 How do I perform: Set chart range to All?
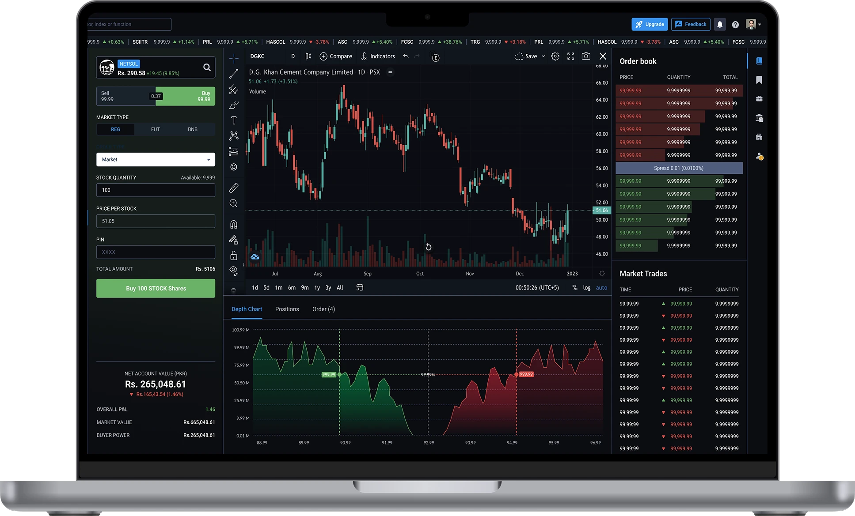point(340,287)
